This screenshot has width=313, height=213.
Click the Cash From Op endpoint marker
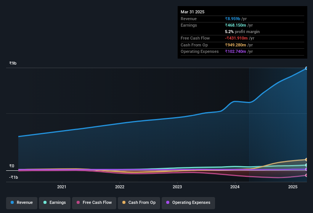click(x=307, y=159)
